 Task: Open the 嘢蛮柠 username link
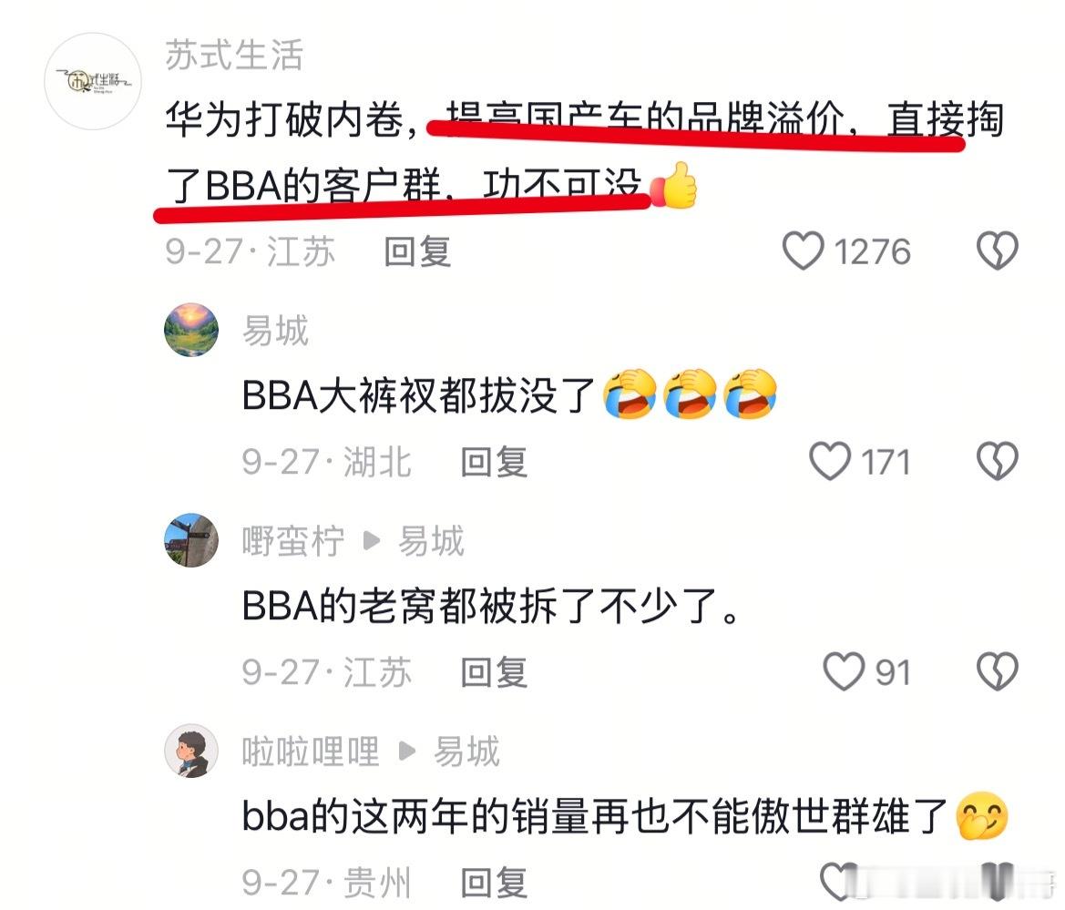click(293, 541)
